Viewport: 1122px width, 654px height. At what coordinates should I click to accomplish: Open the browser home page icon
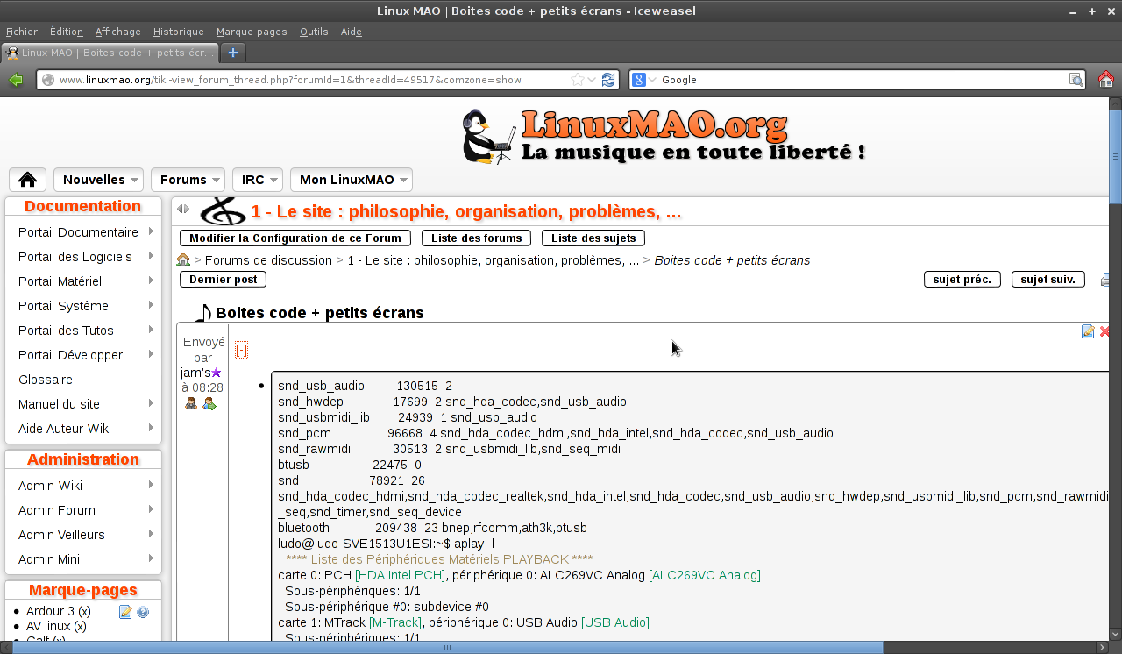1106,80
